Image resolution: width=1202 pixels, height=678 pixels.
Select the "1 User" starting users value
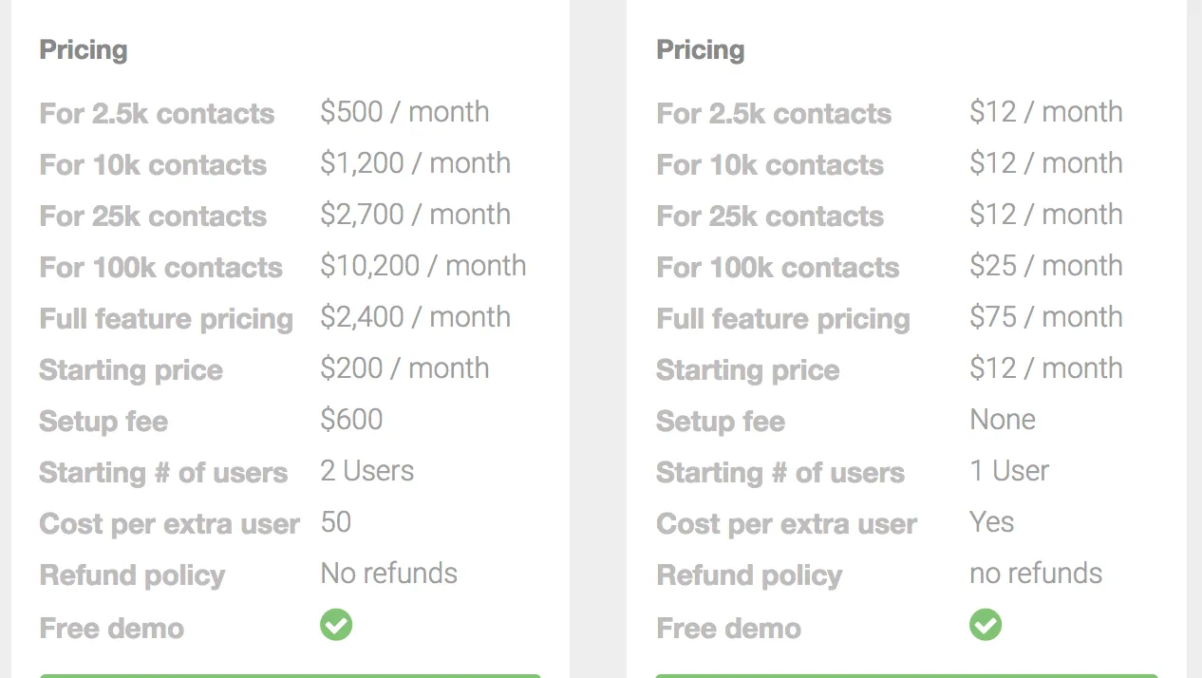[x=1009, y=471]
